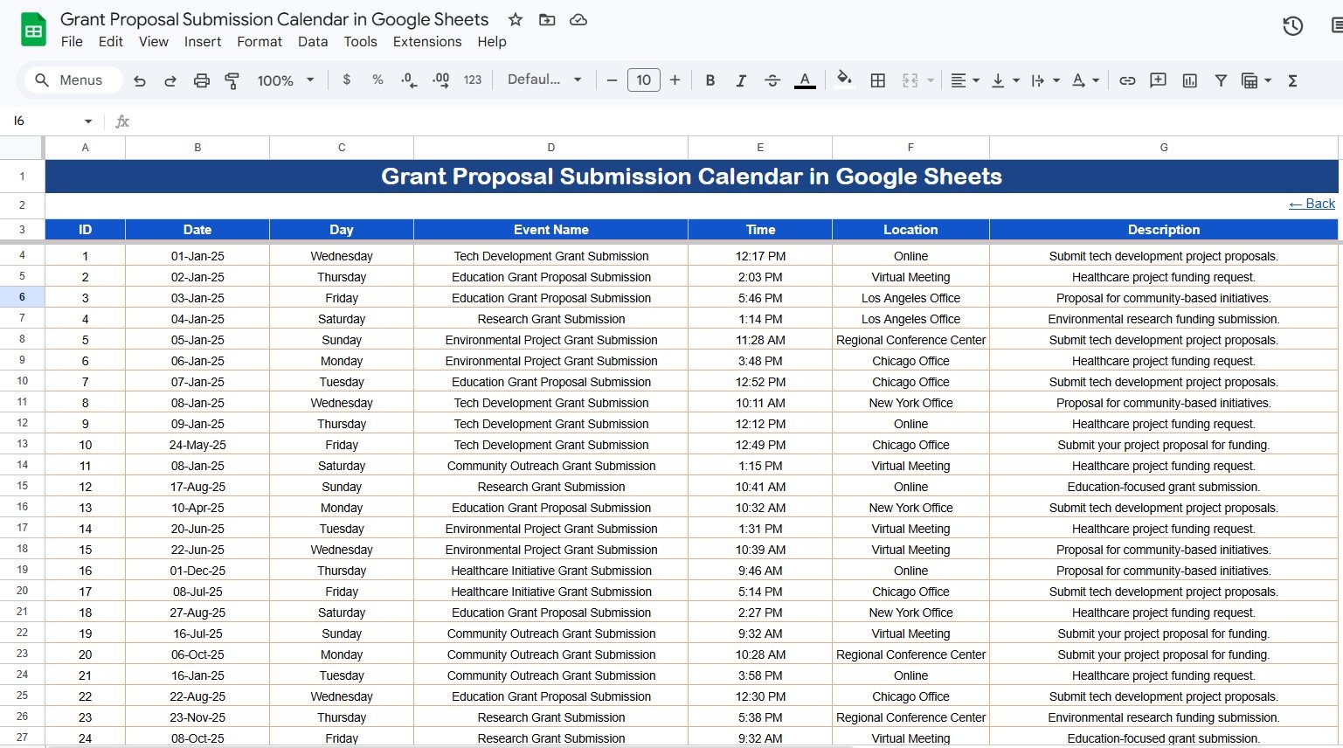Open the View menu
Image resolution: width=1343 pixels, height=748 pixels.
coord(154,41)
